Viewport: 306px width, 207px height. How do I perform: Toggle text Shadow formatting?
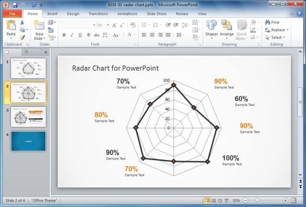(88, 35)
